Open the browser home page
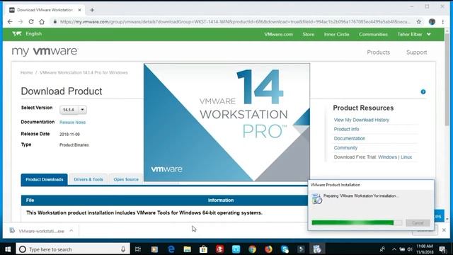 42,22
